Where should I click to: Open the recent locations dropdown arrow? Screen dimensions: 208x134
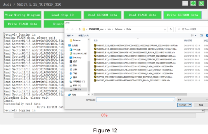click(x=76, y=29)
